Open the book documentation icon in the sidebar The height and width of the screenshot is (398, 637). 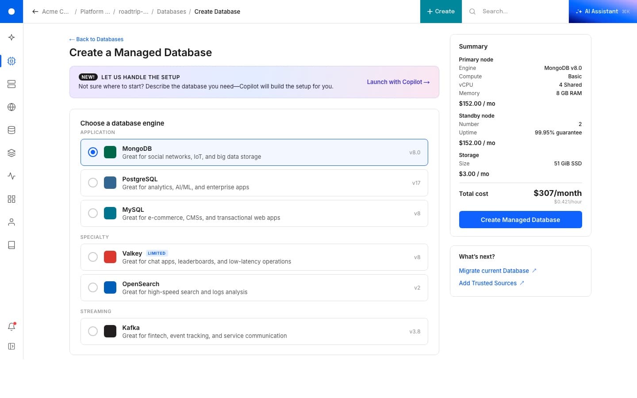(12, 245)
